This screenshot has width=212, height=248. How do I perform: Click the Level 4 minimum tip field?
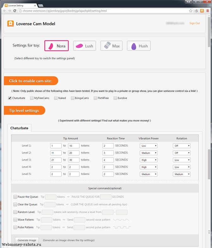click(56, 167)
